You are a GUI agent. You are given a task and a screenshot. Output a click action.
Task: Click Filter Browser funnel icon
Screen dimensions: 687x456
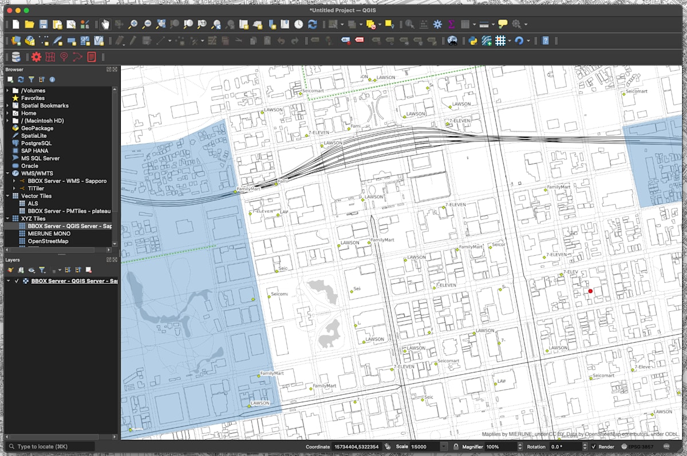(x=31, y=80)
